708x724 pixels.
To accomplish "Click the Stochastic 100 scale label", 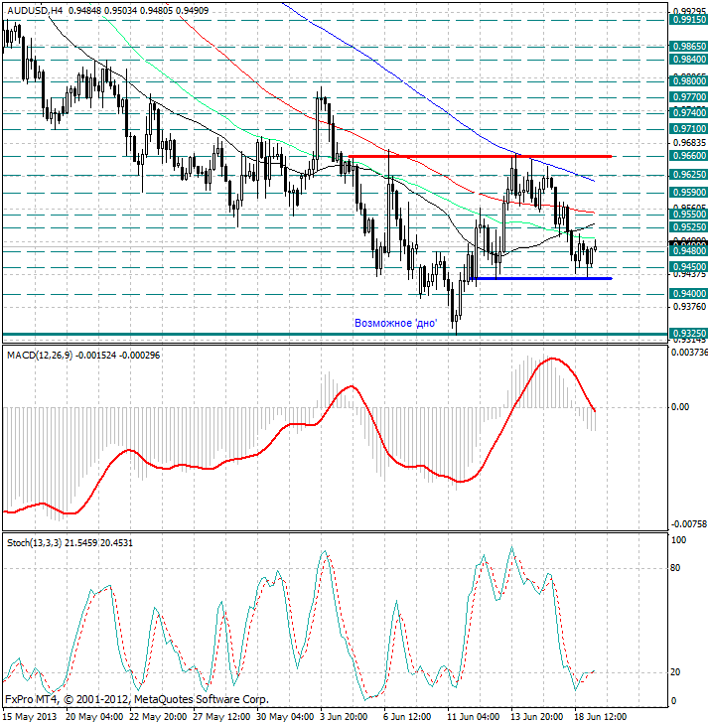I will [678, 540].
